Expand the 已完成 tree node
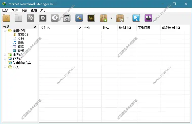Image resolution: width=192 pixels, height=124 pixels. pyautogui.click(x=5, y=59)
